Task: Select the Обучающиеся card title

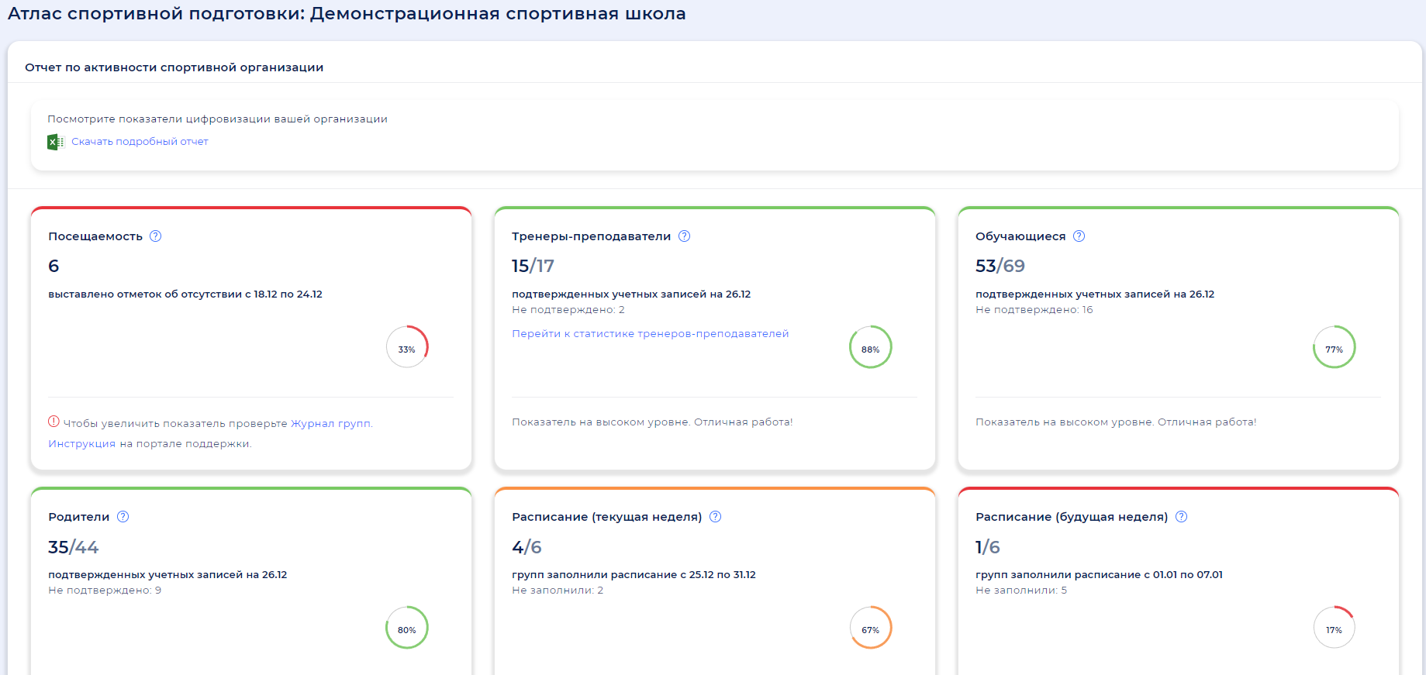Action: click(x=1020, y=236)
